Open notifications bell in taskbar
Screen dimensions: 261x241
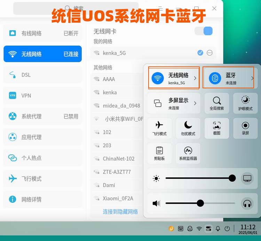[x=218, y=228]
